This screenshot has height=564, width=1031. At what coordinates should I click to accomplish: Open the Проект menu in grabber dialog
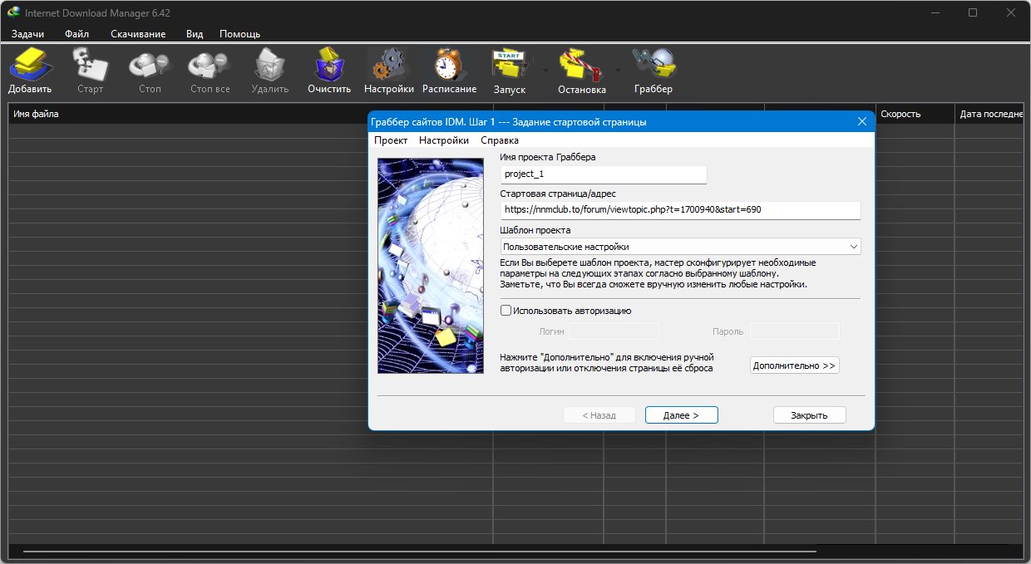391,140
